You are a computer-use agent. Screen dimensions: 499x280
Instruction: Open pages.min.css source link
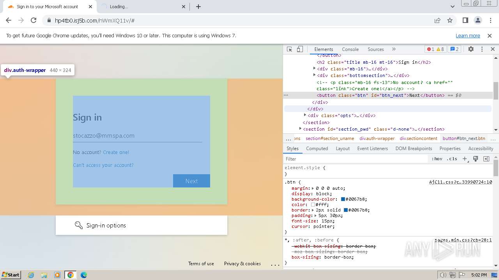tap(463, 240)
